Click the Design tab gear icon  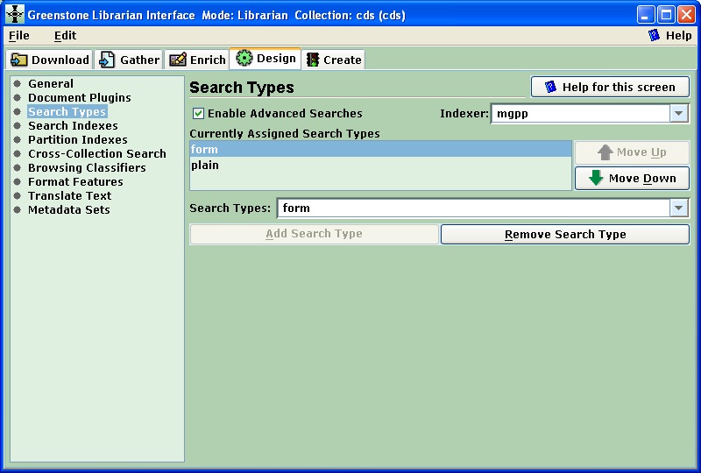pos(244,59)
